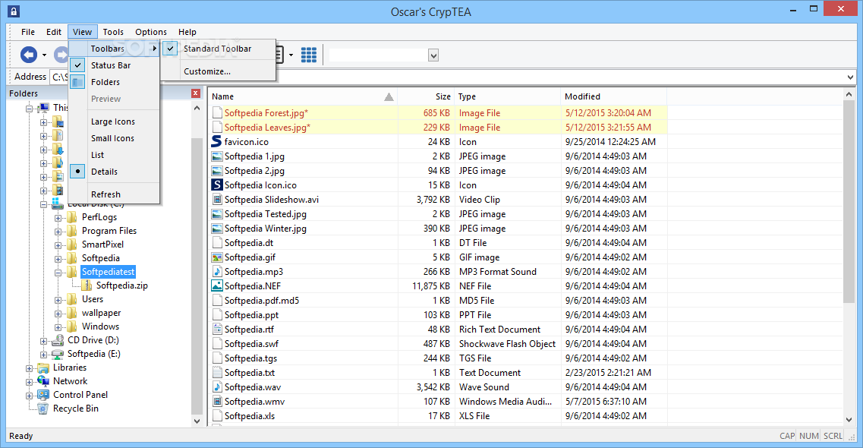Expand the PerfLogs folder node
This screenshot has height=448, width=863.
tap(58, 217)
